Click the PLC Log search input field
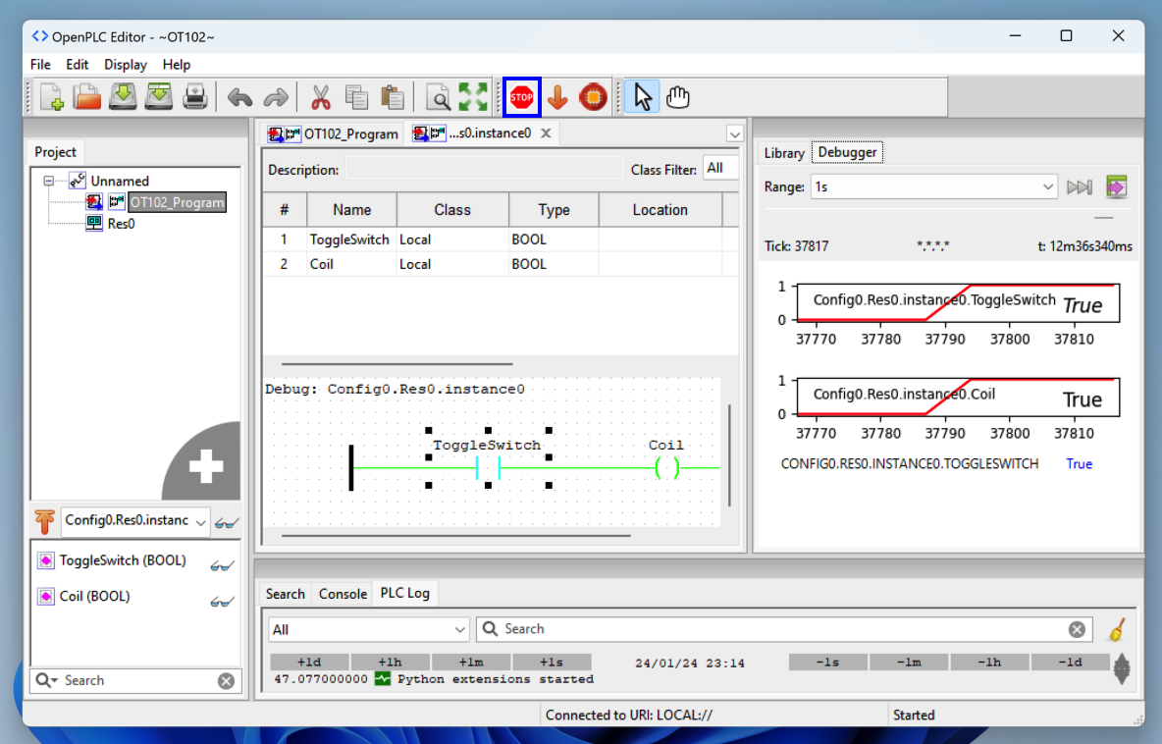 [784, 629]
